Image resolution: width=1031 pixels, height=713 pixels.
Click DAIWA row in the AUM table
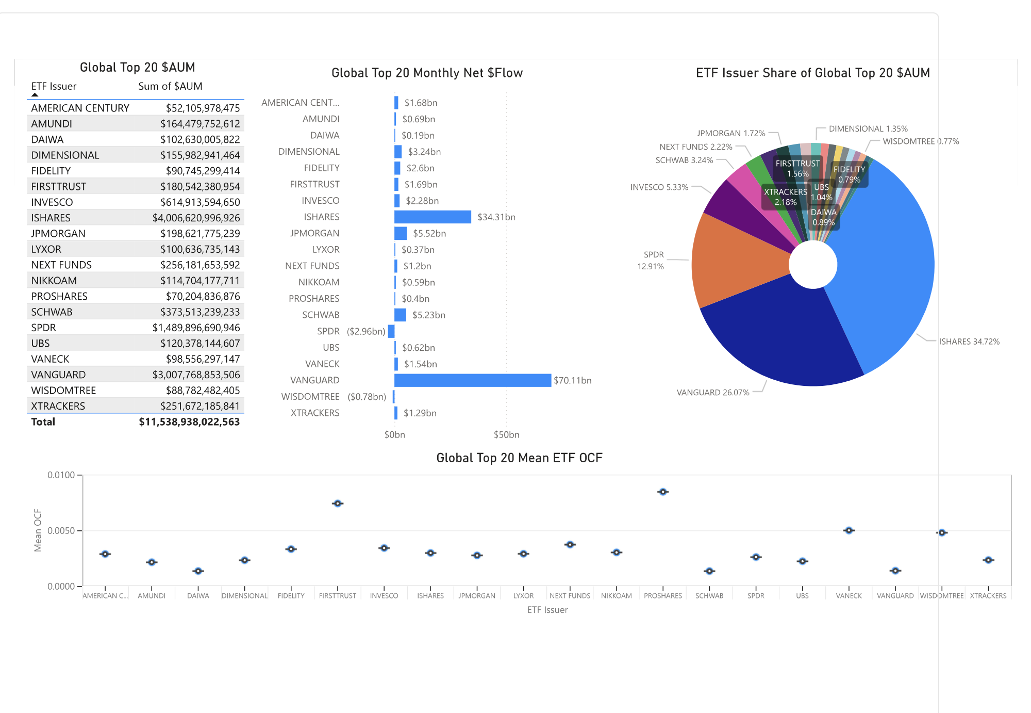pos(136,139)
